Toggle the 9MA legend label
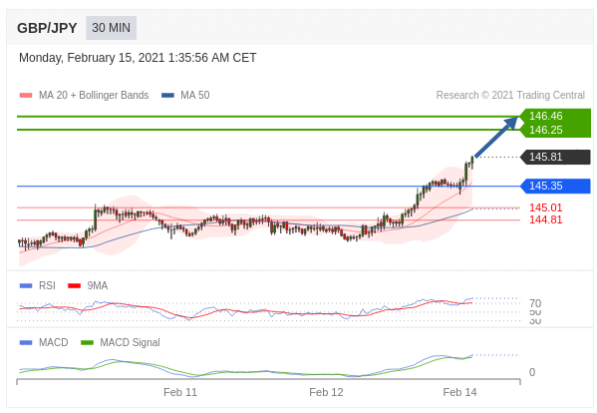 [x=98, y=285]
